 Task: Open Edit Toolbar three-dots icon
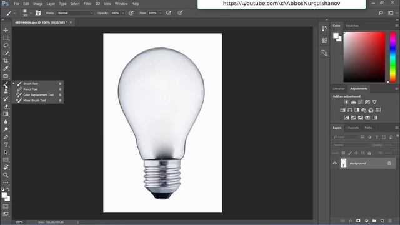pyautogui.click(x=6, y=182)
